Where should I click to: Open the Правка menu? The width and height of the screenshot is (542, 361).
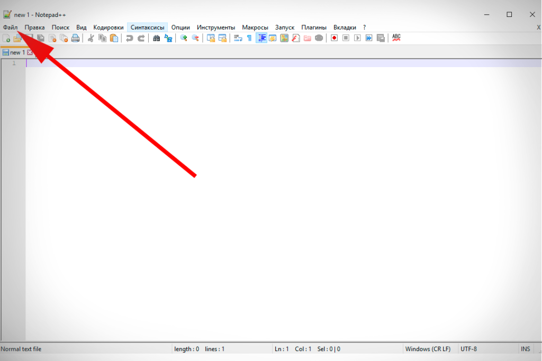[x=34, y=27]
